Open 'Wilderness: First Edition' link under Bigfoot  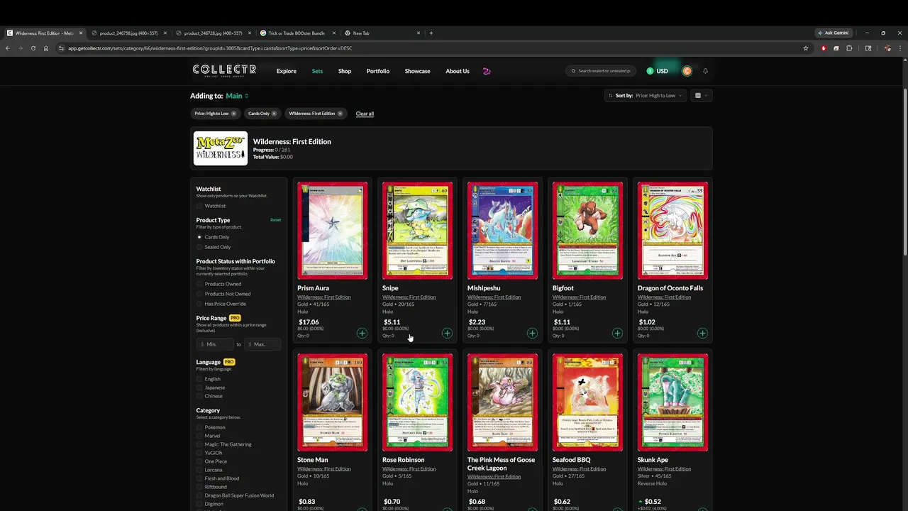point(580,297)
